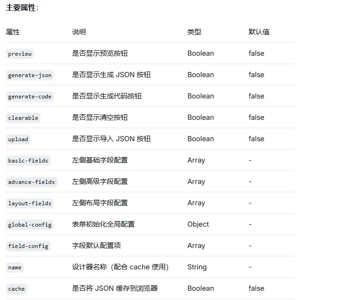Viewport: 343px width, 300px height.
Task: Click the preview attribute code tag
Action: pyautogui.click(x=20, y=54)
